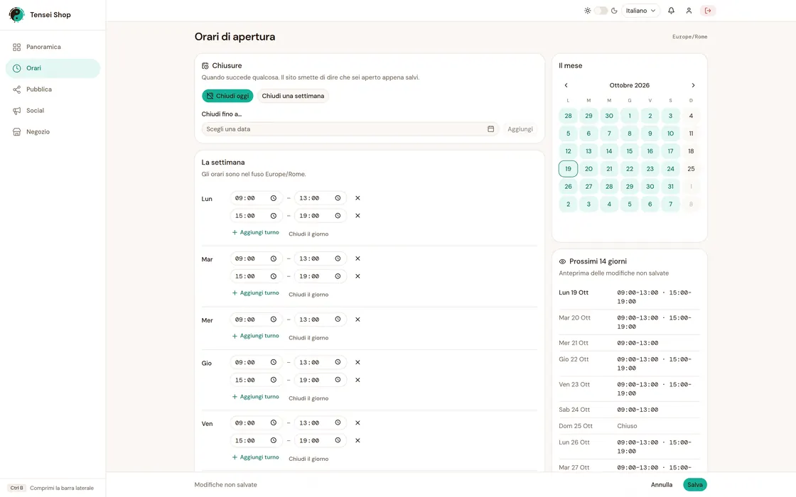Screen dimensions: 796x497
Task: Remove Monday's 15:00–19:00 shift
Action: pos(357,216)
